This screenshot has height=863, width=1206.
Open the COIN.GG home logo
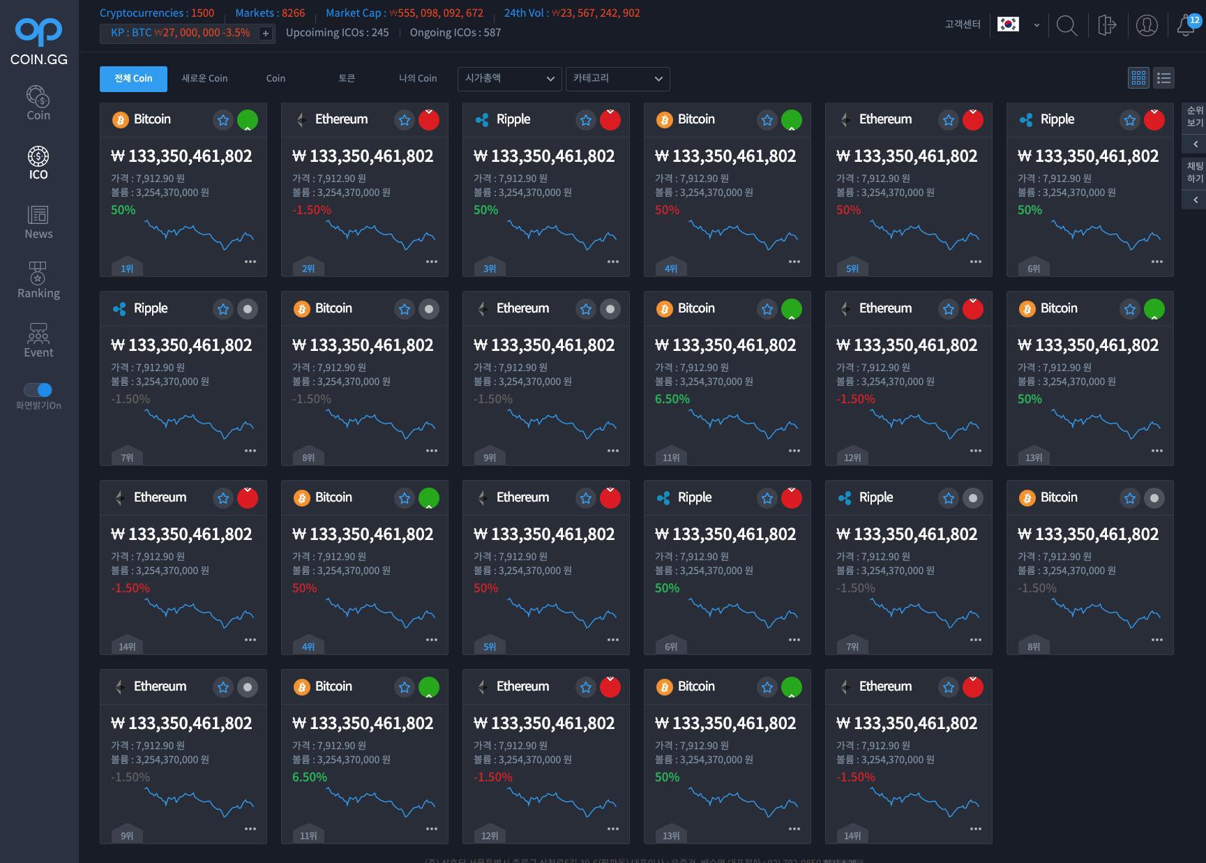(39, 41)
